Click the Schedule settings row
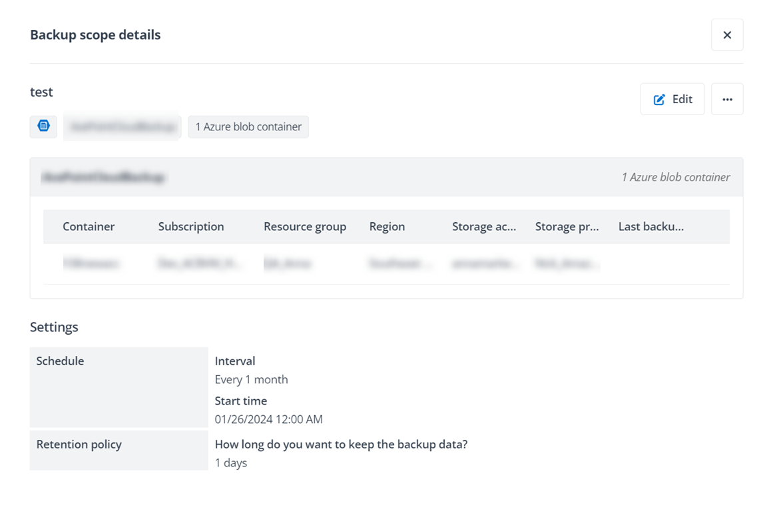 tap(60, 361)
